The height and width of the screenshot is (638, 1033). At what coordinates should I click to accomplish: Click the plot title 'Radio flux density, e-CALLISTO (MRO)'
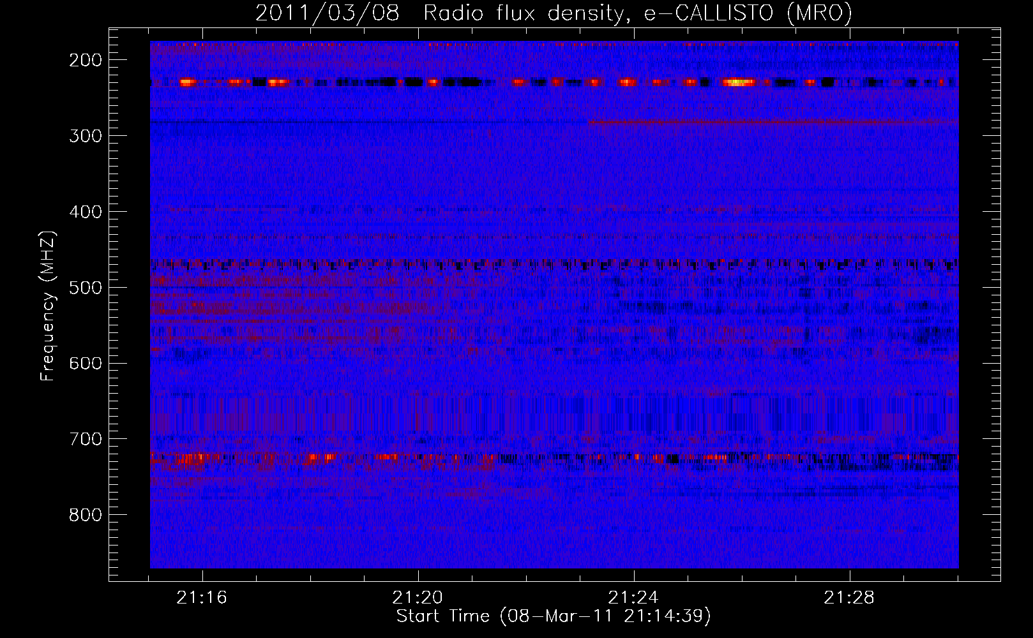click(638, 13)
